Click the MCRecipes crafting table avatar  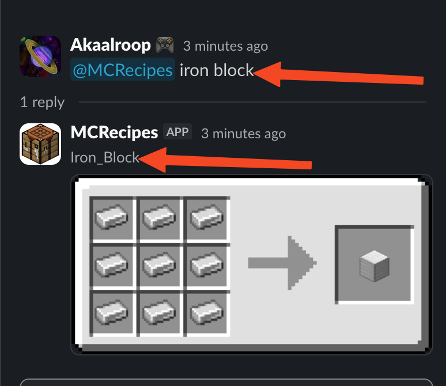pyautogui.click(x=40, y=144)
